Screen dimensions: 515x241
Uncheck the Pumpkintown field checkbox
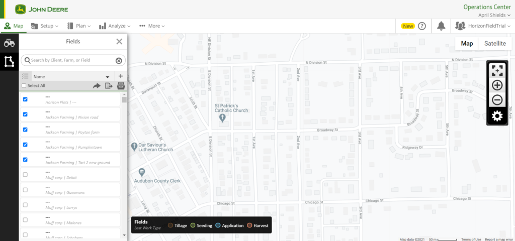click(x=25, y=145)
